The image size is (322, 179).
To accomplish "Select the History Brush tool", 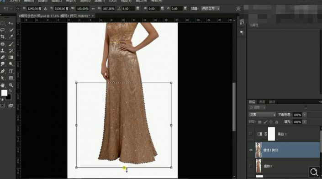I will pos(11,51).
